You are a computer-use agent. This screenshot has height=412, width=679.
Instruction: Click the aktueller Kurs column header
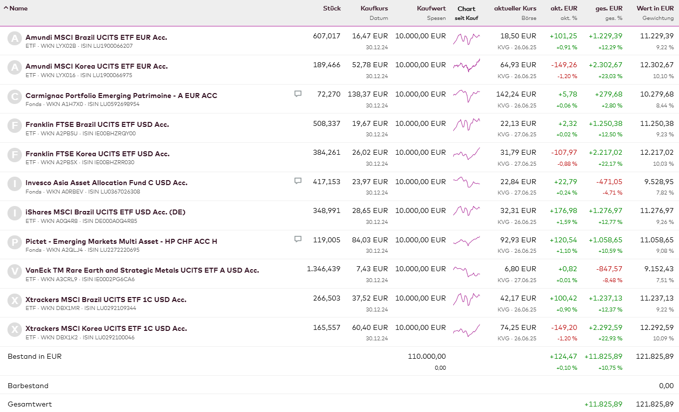coord(515,8)
